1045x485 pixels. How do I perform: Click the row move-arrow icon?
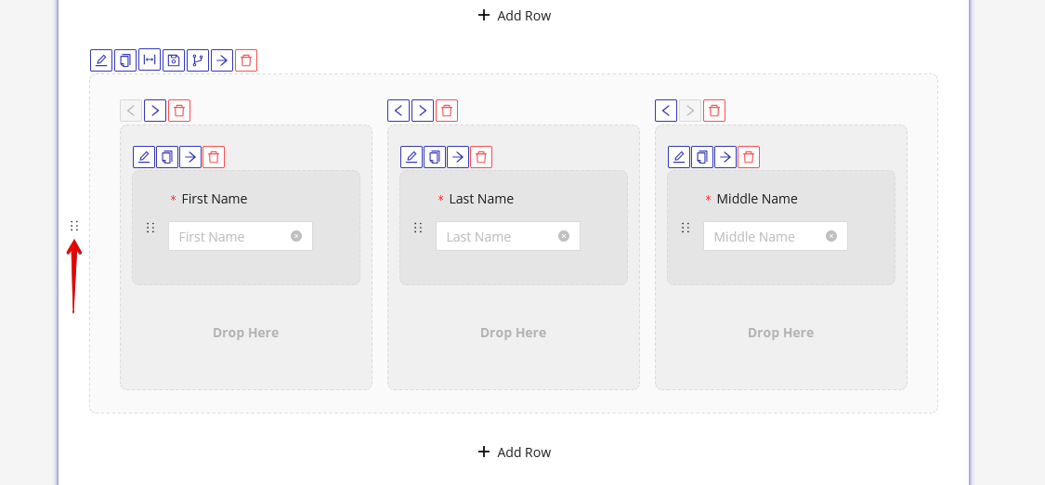click(x=222, y=60)
